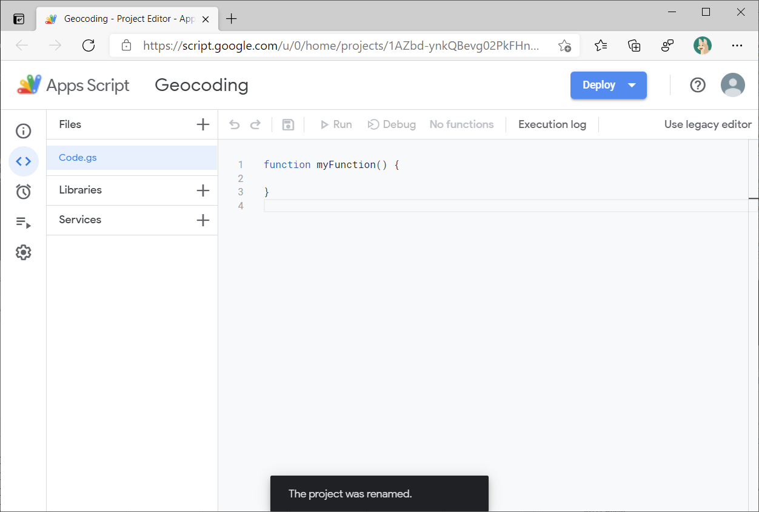
Task: Open browser Favorites list icon
Action: tap(601, 45)
